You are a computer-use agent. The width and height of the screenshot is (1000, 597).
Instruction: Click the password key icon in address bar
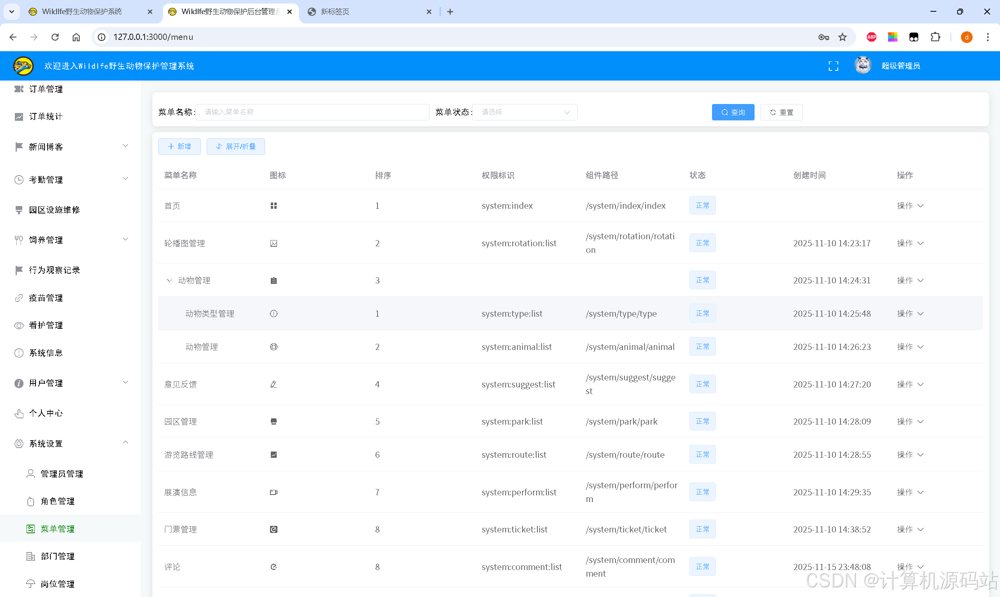click(x=823, y=37)
